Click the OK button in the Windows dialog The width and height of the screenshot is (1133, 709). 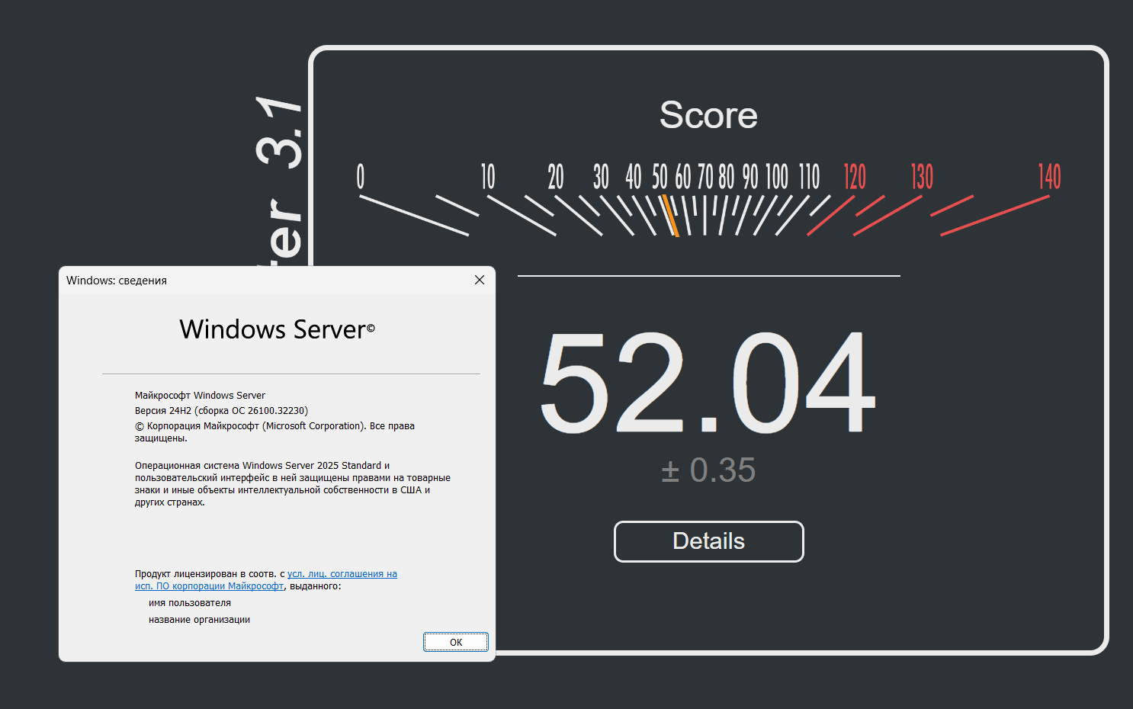click(x=456, y=642)
